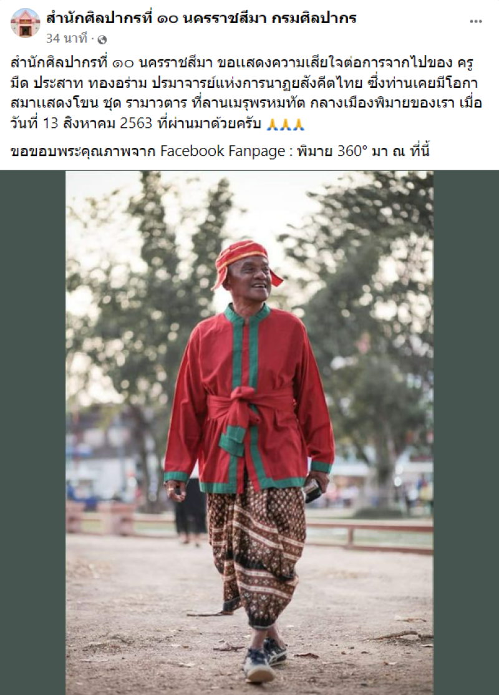499x695 pixels.
Task: Click the red shirt with green trim
Action: click(248, 399)
